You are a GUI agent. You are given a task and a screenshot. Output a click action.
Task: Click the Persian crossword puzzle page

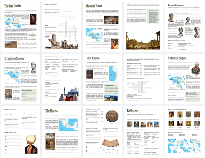click(61, 27)
